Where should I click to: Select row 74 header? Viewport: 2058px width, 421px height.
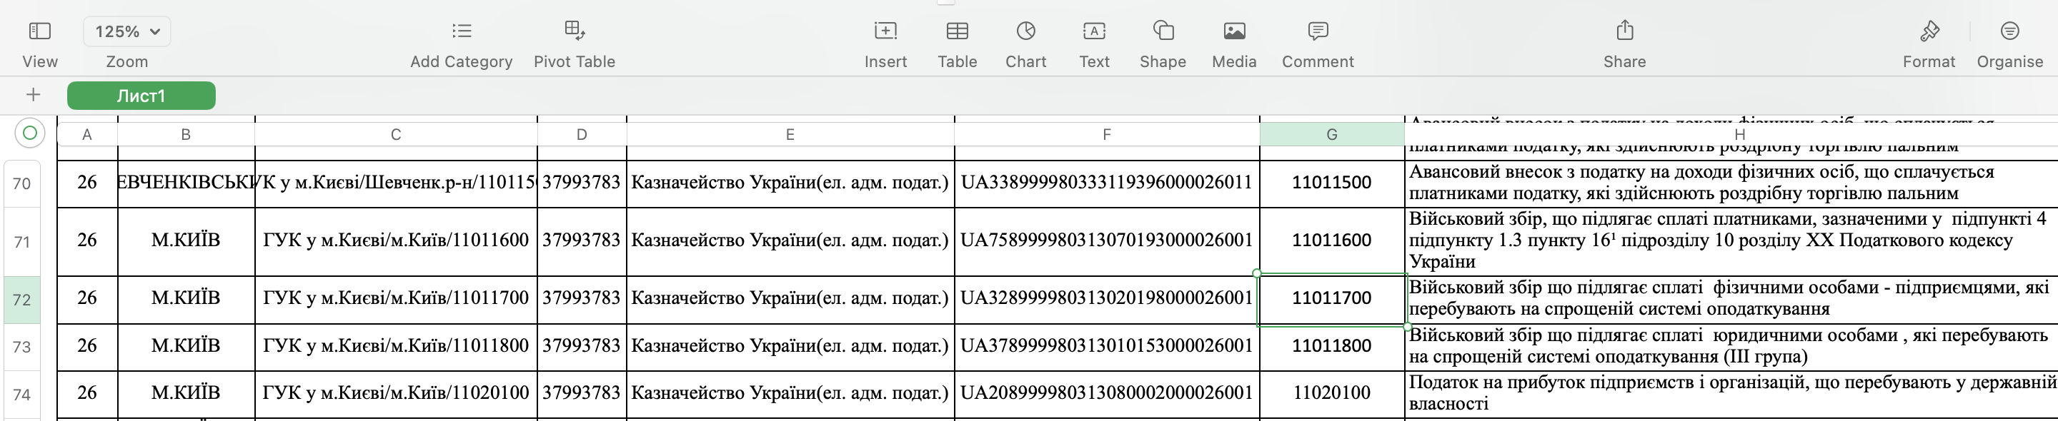[22, 395]
